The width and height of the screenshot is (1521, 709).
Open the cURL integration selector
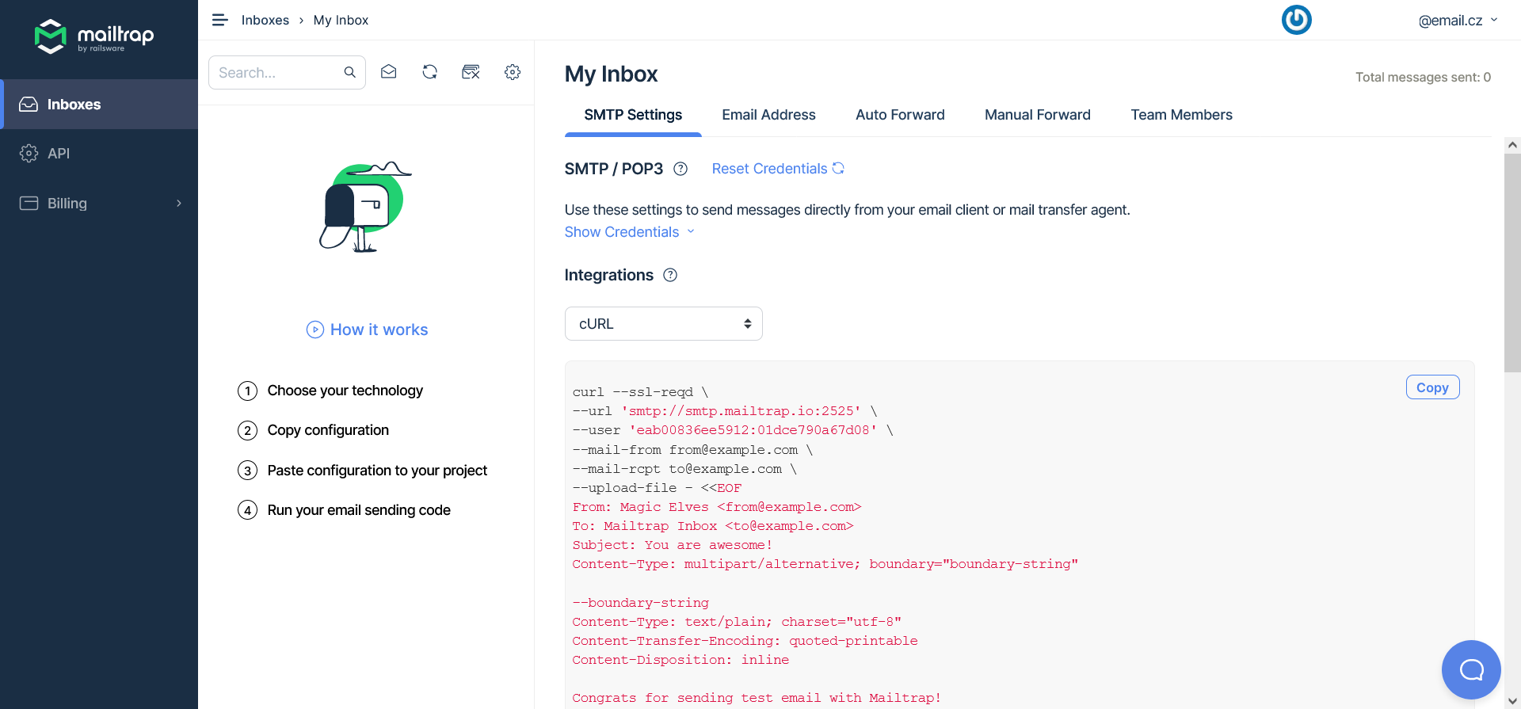click(663, 323)
